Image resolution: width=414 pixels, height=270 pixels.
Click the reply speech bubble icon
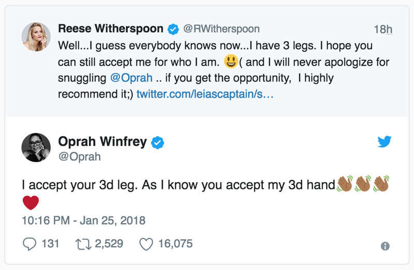(x=29, y=244)
